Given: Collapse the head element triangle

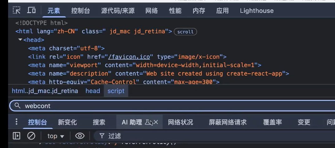Looking at the screenshot, I should pyautogui.click(x=20, y=40).
